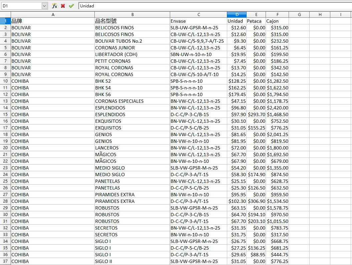Select cell CB-UW-C/S-10-A/T-10
This screenshot has width=352, height=265.
[199, 74]
